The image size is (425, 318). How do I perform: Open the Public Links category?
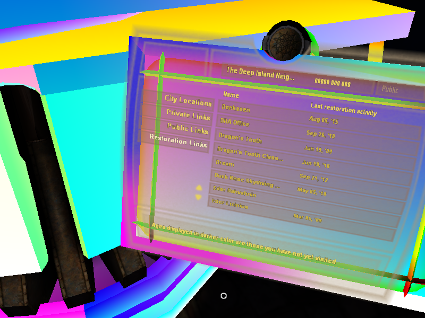(x=188, y=128)
